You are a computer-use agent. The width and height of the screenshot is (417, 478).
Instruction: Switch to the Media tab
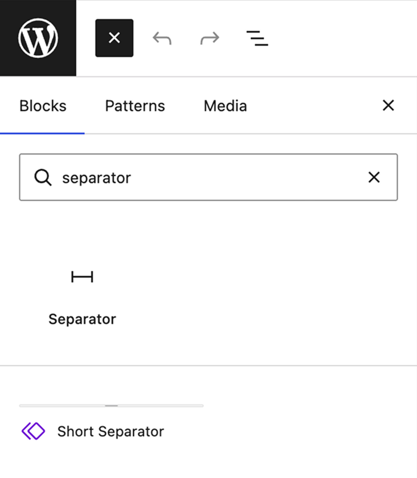(x=225, y=106)
